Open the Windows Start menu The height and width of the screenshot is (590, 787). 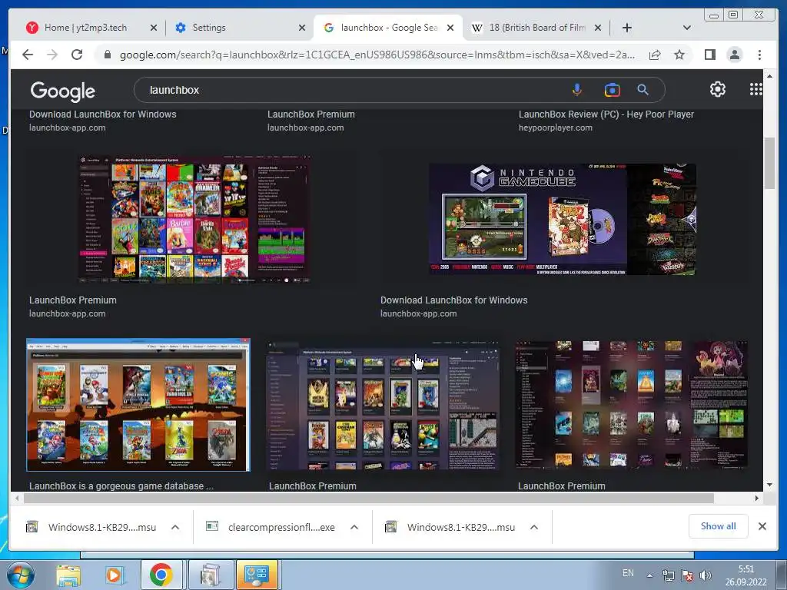click(x=19, y=575)
